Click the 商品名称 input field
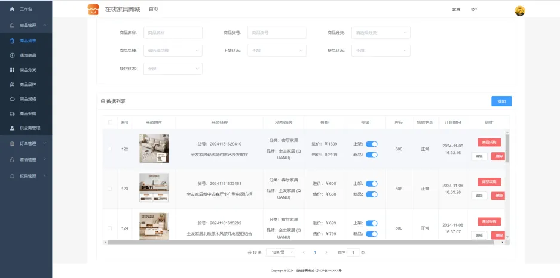The image size is (560, 278). click(x=173, y=33)
